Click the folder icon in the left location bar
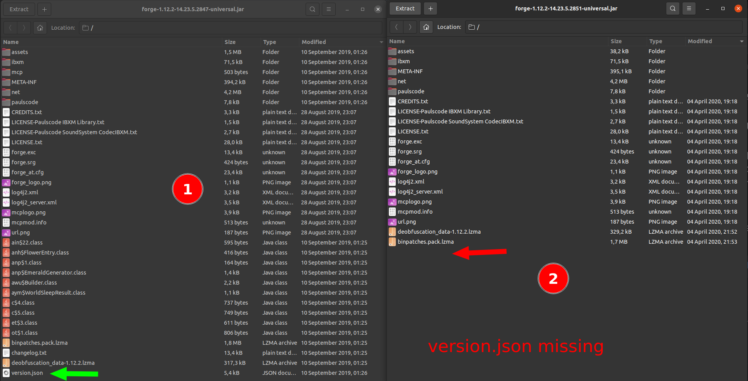This screenshot has width=748, height=381. [x=85, y=27]
